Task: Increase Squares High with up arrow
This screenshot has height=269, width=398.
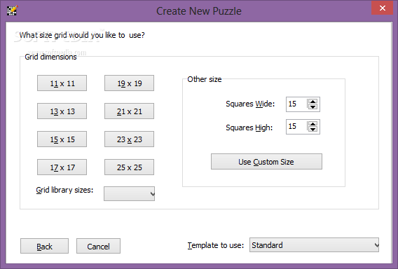Action: tap(313, 124)
